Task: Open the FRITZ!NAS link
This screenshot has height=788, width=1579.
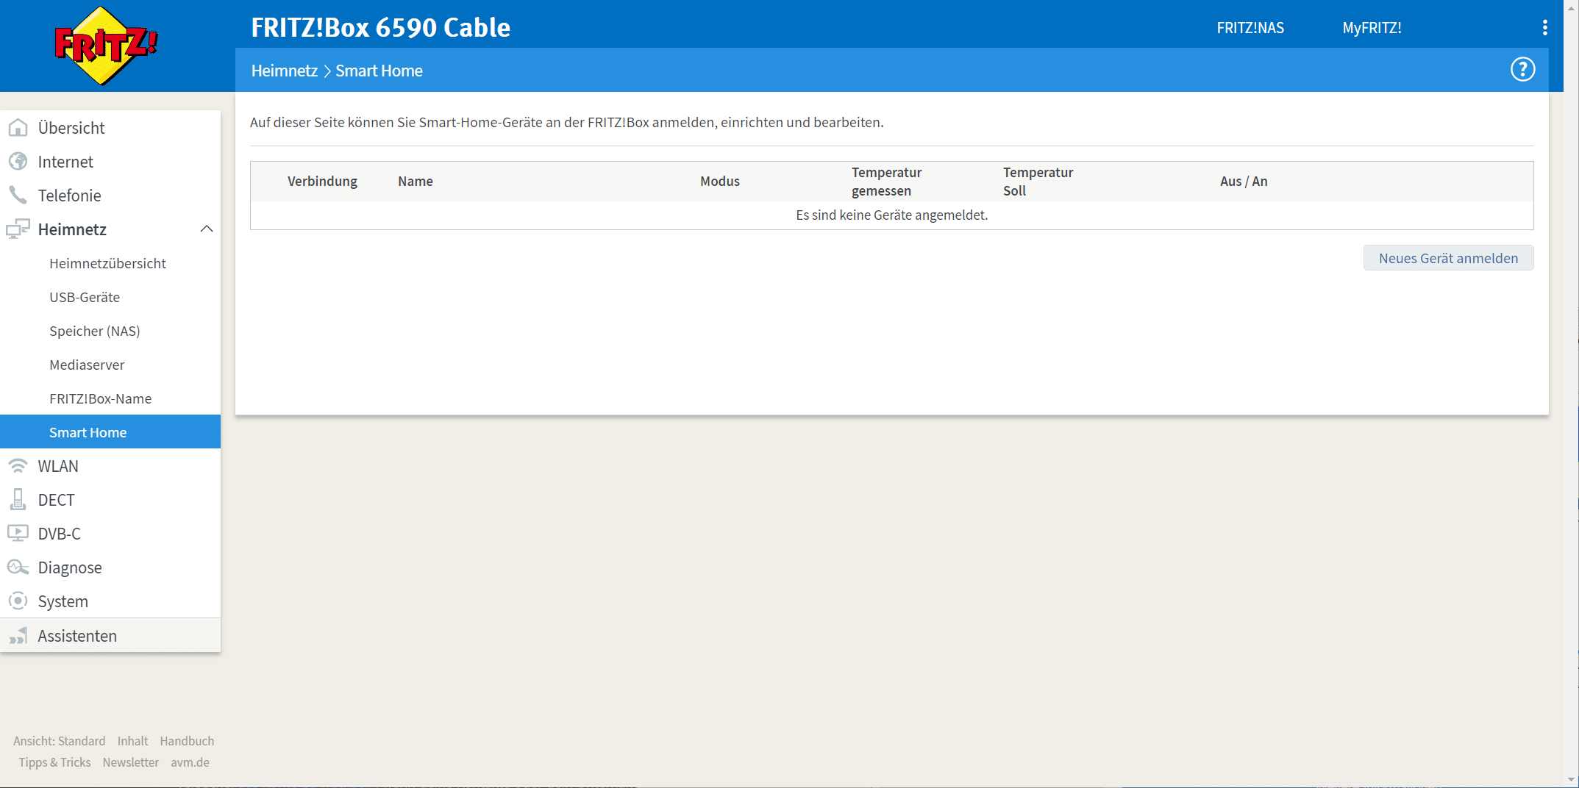Action: click(1250, 28)
